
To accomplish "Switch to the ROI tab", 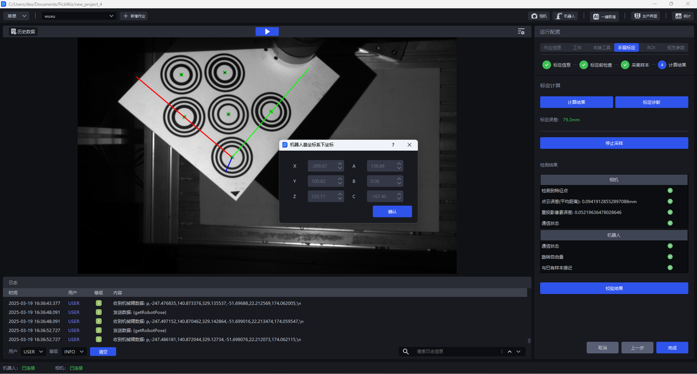I will tap(651, 48).
